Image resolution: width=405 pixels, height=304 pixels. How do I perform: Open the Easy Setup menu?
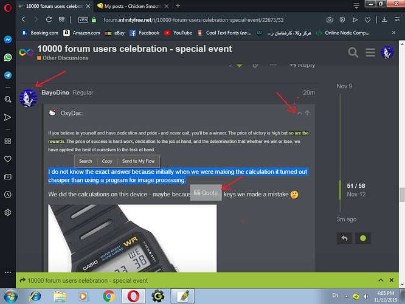(x=397, y=19)
